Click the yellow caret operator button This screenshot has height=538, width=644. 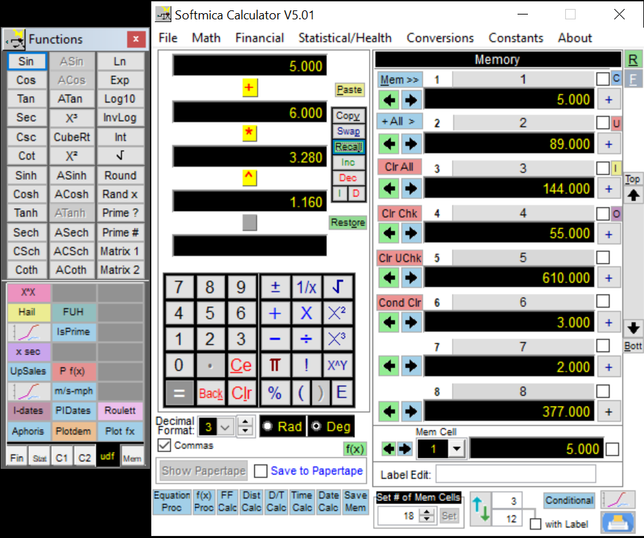click(249, 178)
